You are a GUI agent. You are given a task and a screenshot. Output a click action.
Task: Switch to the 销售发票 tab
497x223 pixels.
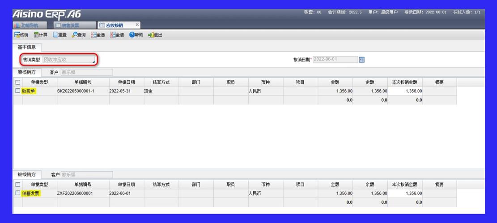(x=75, y=25)
